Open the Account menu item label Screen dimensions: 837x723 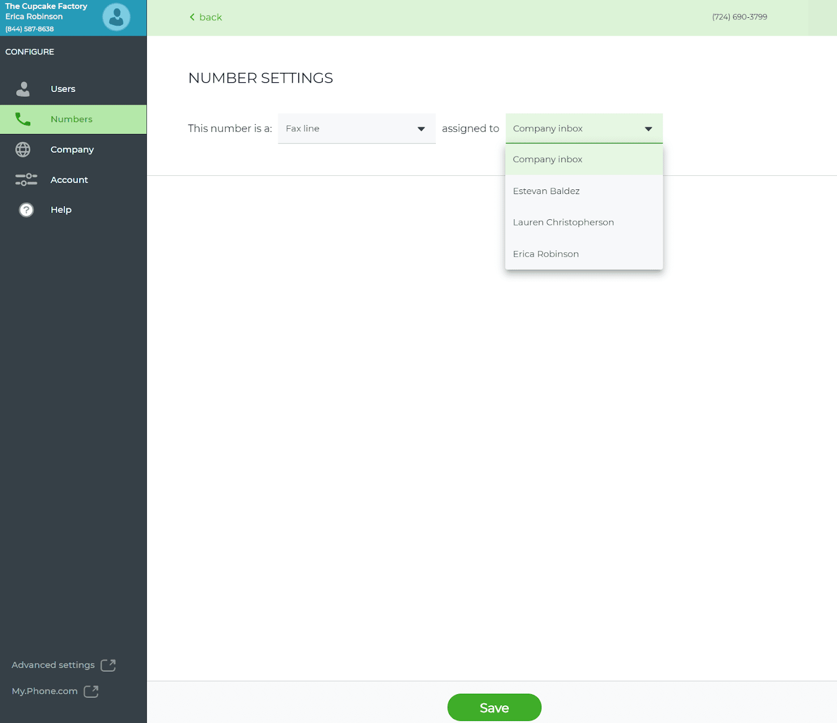click(69, 179)
